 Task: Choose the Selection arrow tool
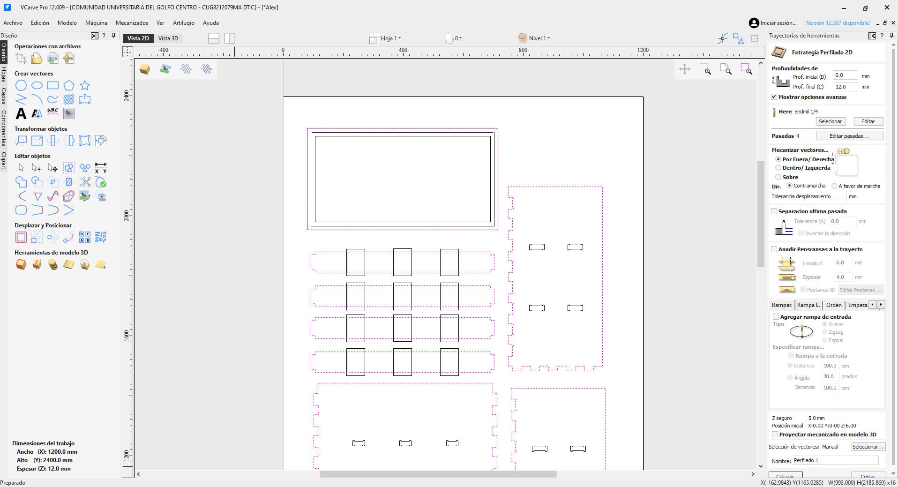click(x=21, y=168)
